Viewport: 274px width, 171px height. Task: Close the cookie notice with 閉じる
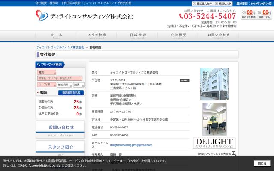coord(262,163)
